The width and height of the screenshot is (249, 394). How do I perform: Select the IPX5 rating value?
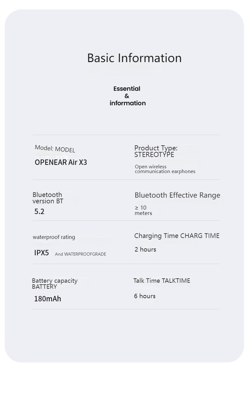coord(42,253)
